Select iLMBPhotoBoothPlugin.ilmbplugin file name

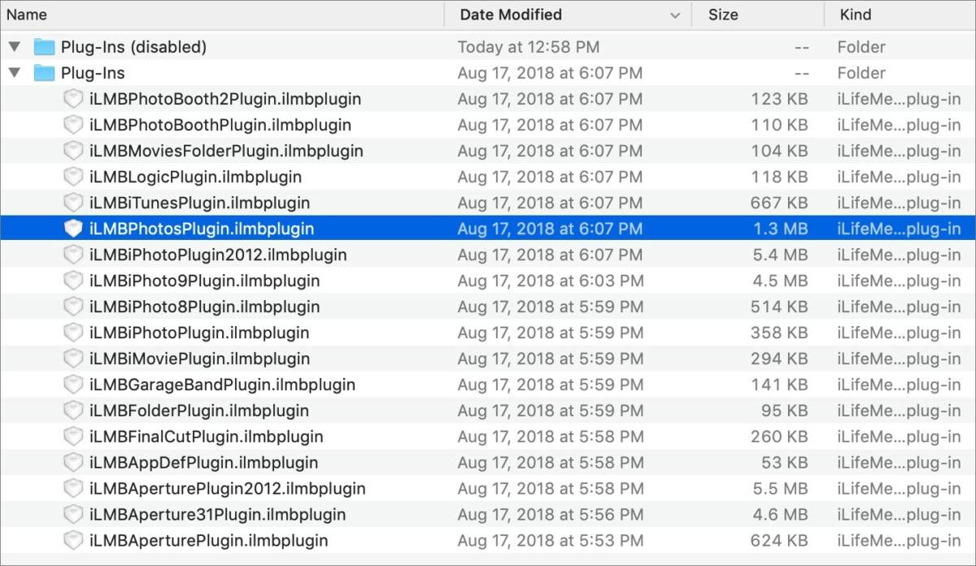coord(220,125)
